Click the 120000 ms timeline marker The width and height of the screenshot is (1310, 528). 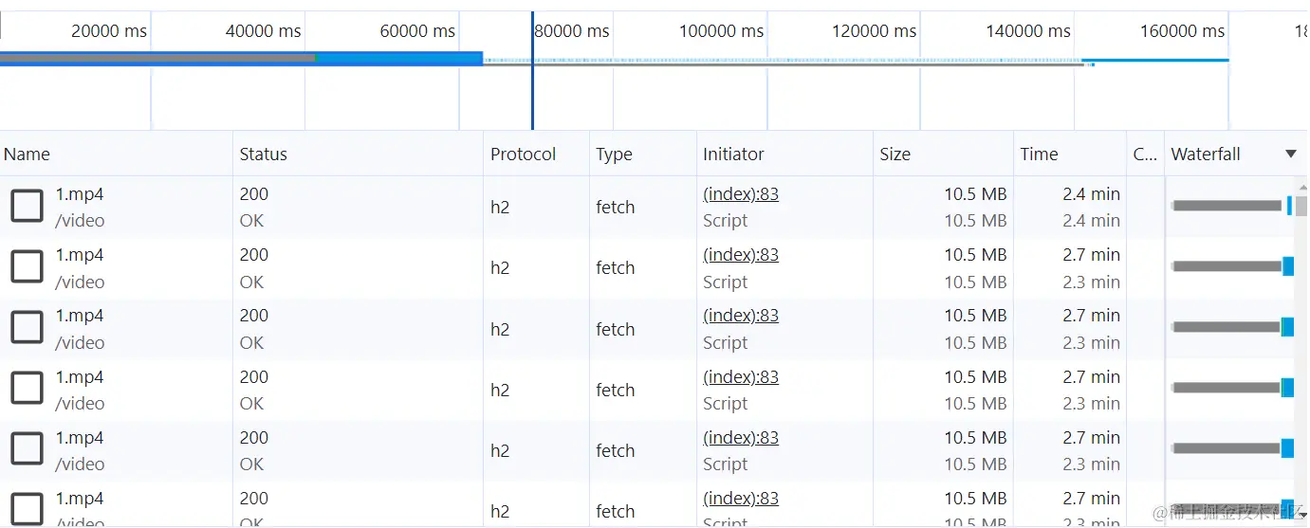(x=874, y=30)
